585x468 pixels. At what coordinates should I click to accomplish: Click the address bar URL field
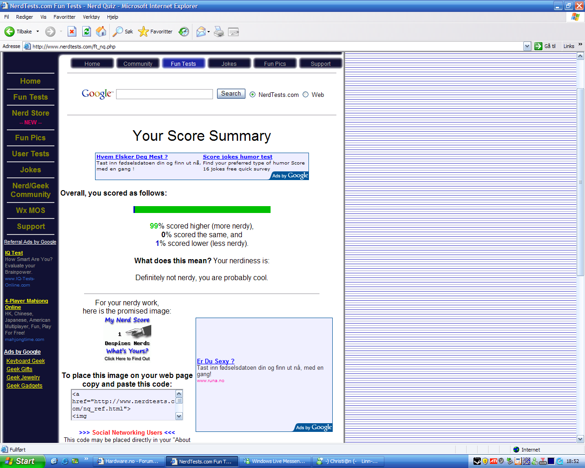(277, 46)
